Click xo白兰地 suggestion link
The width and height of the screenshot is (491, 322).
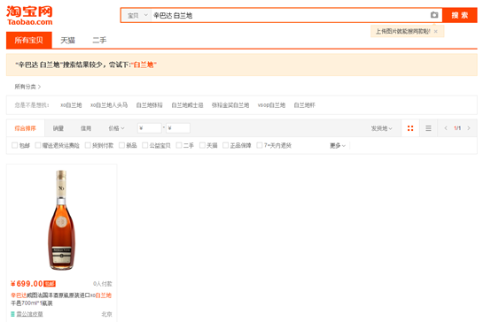[71, 105]
